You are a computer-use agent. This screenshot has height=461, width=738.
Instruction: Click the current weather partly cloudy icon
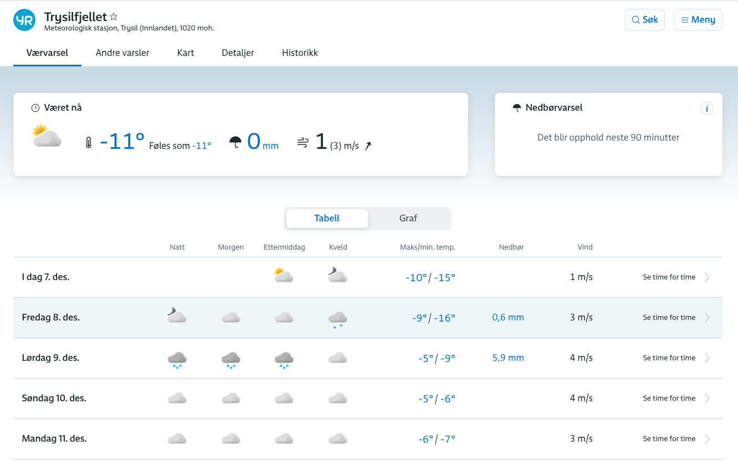[x=47, y=137]
